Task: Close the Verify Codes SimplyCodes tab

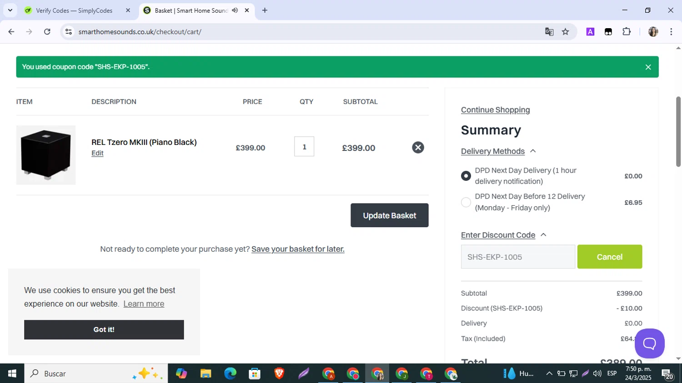Action: coord(128,10)
